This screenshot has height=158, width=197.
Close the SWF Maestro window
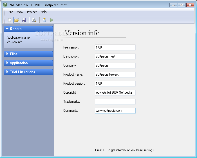click(x=190, y=5)
